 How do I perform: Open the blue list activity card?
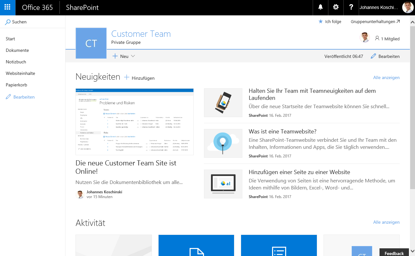279,245
